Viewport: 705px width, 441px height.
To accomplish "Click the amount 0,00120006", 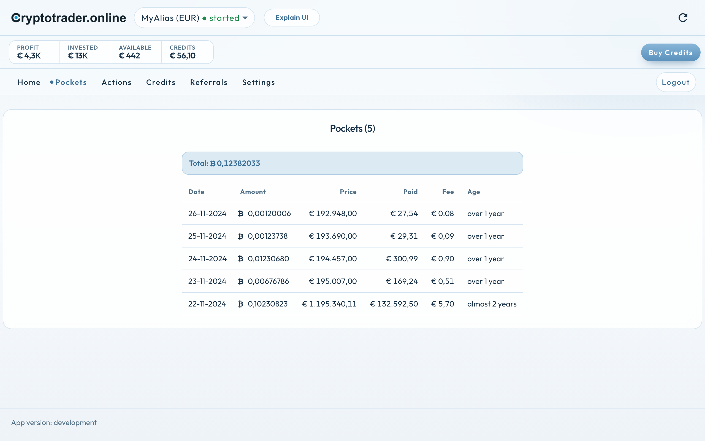I will point(269,214).
